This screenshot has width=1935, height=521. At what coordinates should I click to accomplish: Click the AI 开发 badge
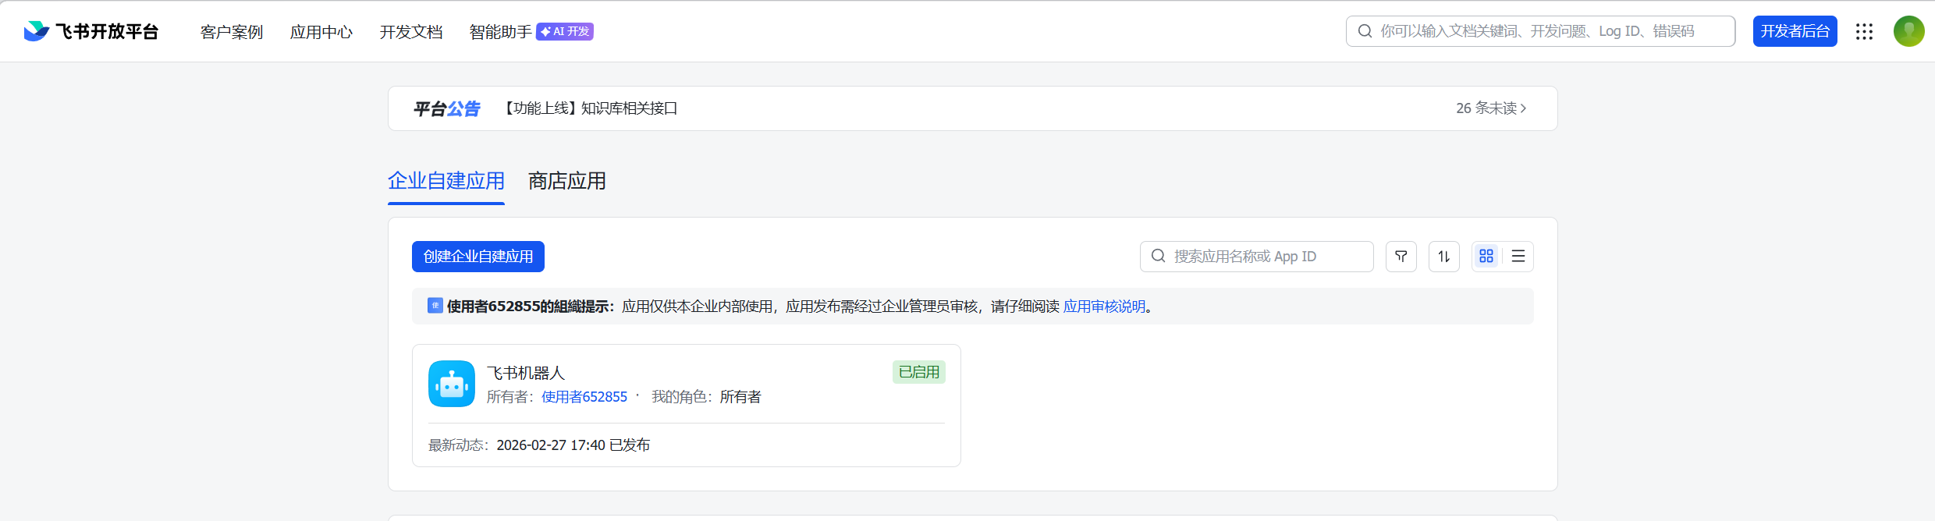[x=565, y=31]
